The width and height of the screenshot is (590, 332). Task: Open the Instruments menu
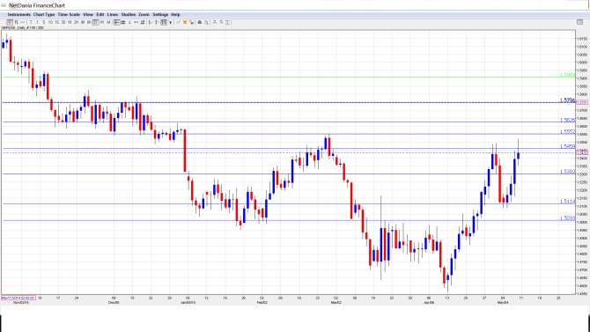[x=18, y=15]
